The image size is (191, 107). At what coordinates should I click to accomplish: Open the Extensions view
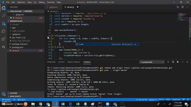3,39
